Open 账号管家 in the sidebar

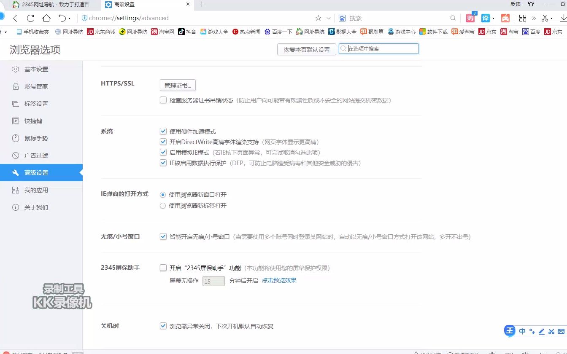[x=41, y=86]
